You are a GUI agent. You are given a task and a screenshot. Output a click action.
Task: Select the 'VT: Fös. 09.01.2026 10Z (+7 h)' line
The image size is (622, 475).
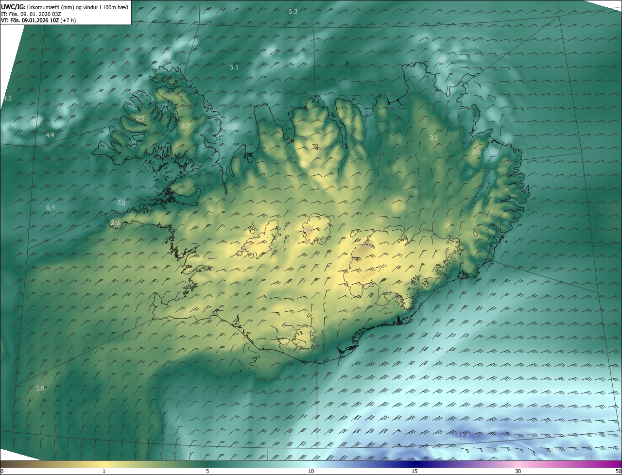click(38, 20)
